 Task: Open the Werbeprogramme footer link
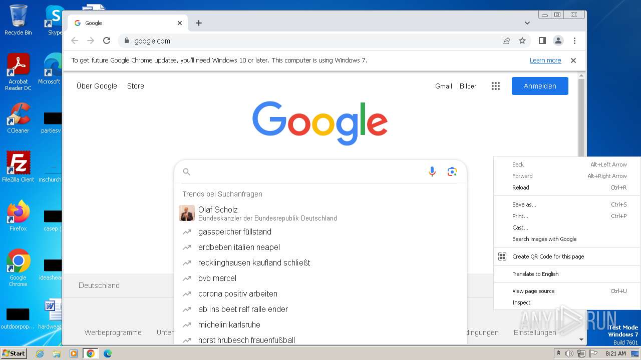[113, 332]
